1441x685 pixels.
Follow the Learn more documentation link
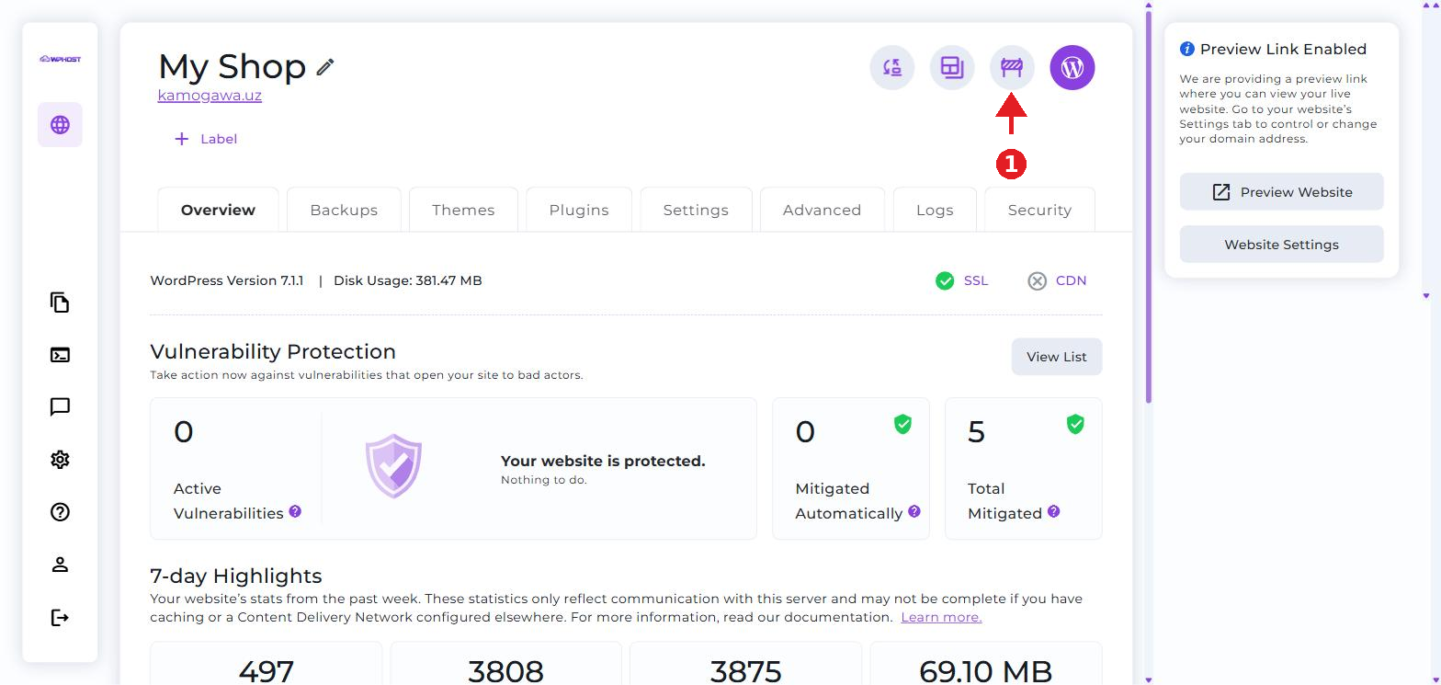pos(941,617)
